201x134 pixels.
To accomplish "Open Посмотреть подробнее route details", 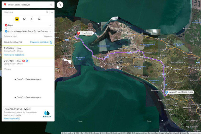I will click(x=14, y=55).
